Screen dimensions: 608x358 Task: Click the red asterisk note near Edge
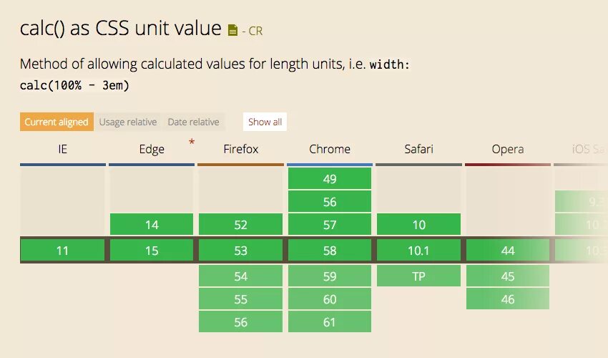pyautogui.click(x=192, y=142)
